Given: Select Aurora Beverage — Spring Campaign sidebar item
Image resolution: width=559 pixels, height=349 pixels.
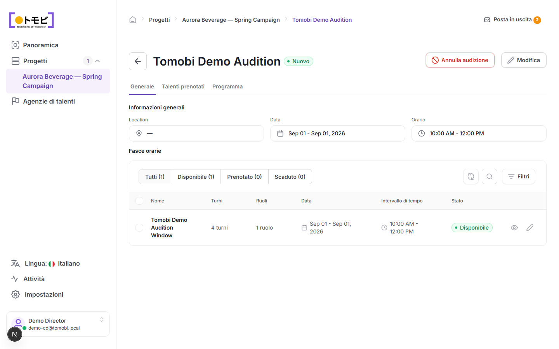Looking at the screenshot, I should (58, 81).
